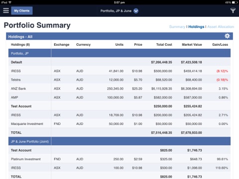Viewport: 239px width, 179px height.
Task: Select the Macquarie Investment row
Action: click(x=119, y=124)
